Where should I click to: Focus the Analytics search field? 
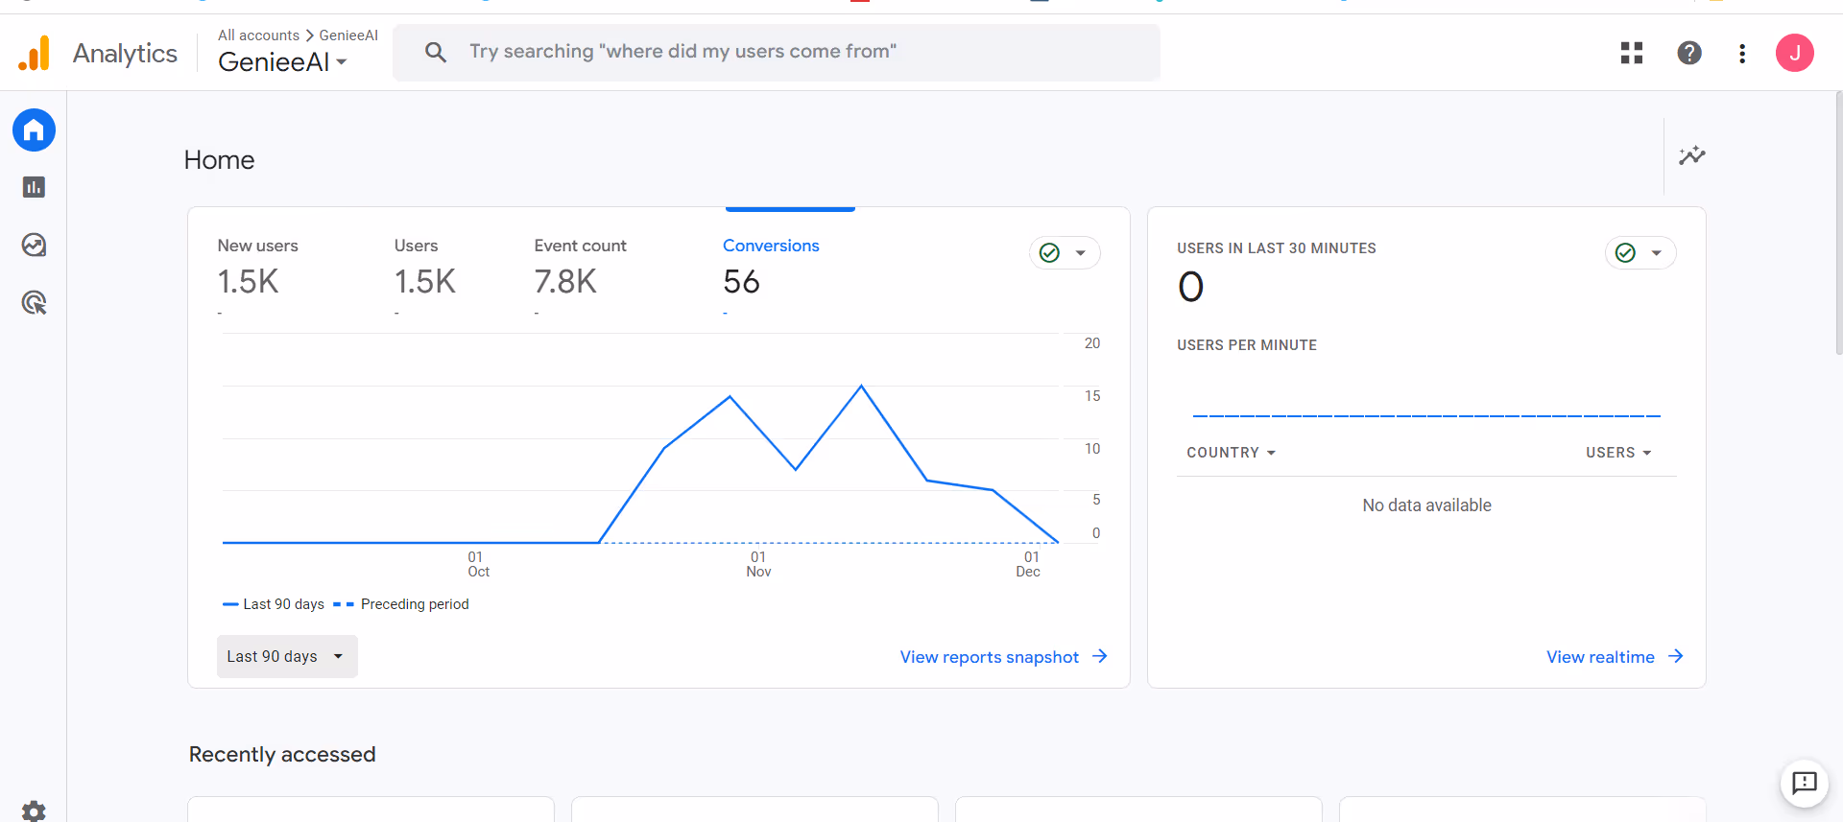point(777,52)
